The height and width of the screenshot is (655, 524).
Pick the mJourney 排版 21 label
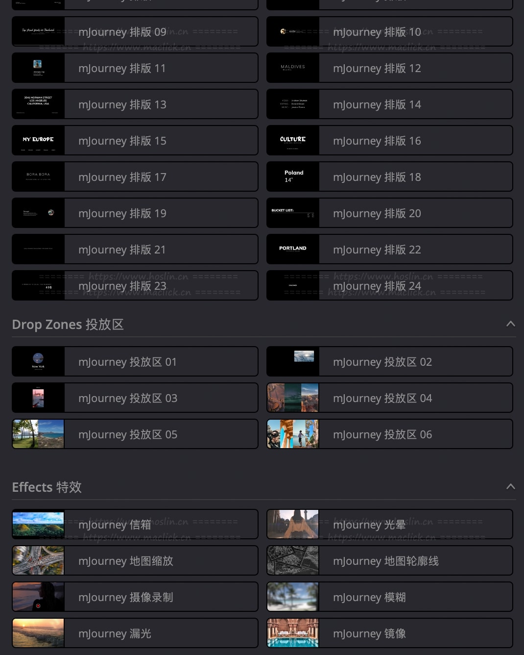[x=122, y=250]
